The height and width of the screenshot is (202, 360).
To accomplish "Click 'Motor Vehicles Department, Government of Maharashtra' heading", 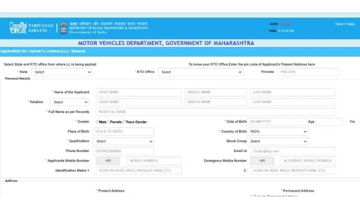I will tap(166, 43).
